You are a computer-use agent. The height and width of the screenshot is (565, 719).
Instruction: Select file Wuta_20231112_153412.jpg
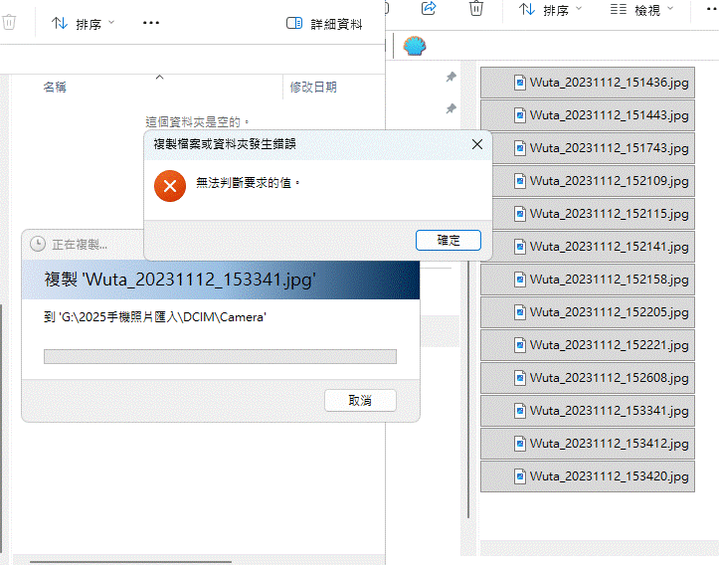[x=588, y=444]
